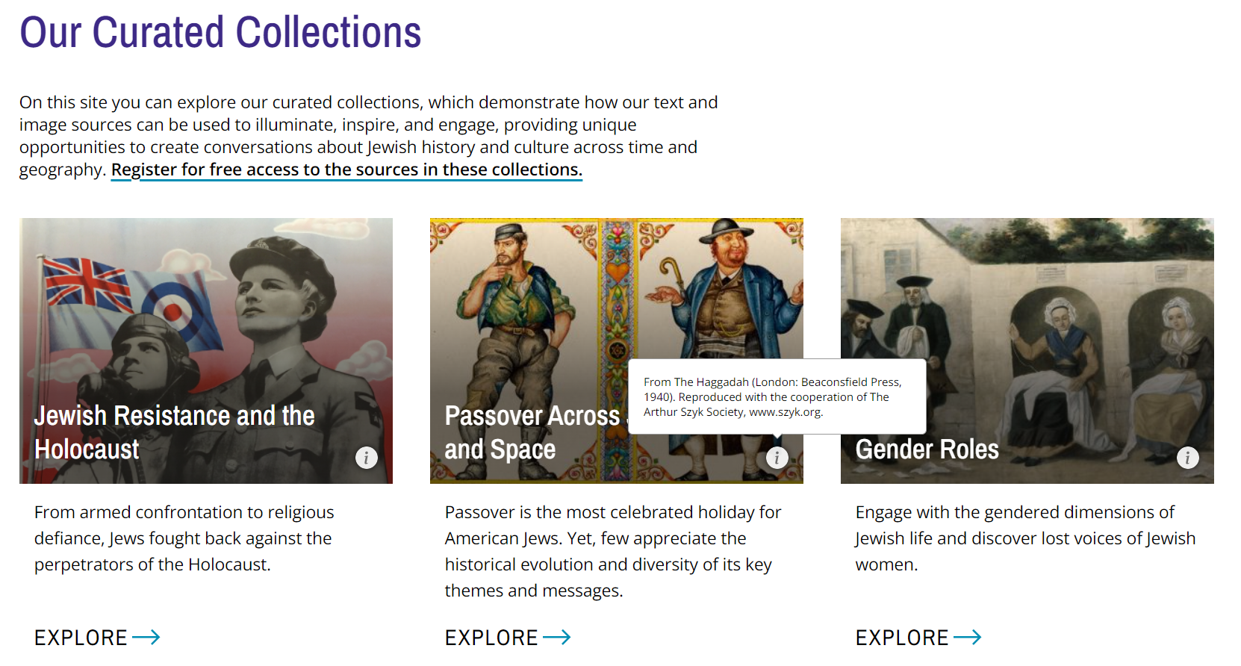Open the Jewish Resistance and the Holocaust title
The height and width of the screenshot is (666, 1241).
174,432
